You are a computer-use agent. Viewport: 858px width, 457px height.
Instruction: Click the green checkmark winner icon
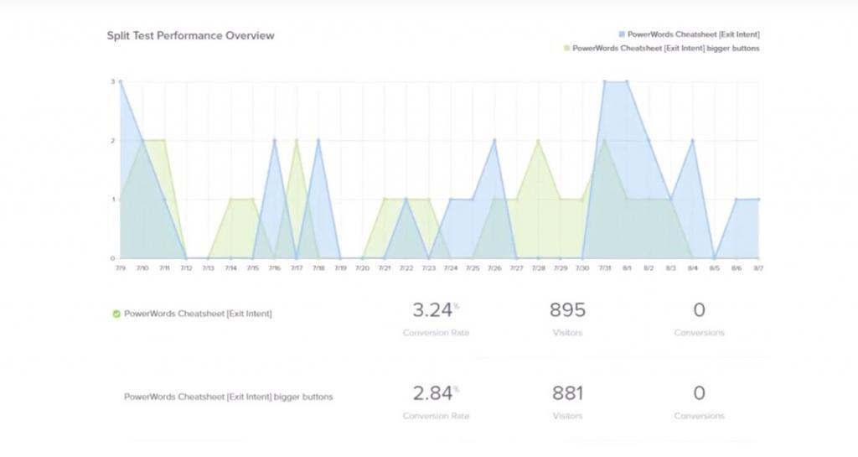coord(116,314)
